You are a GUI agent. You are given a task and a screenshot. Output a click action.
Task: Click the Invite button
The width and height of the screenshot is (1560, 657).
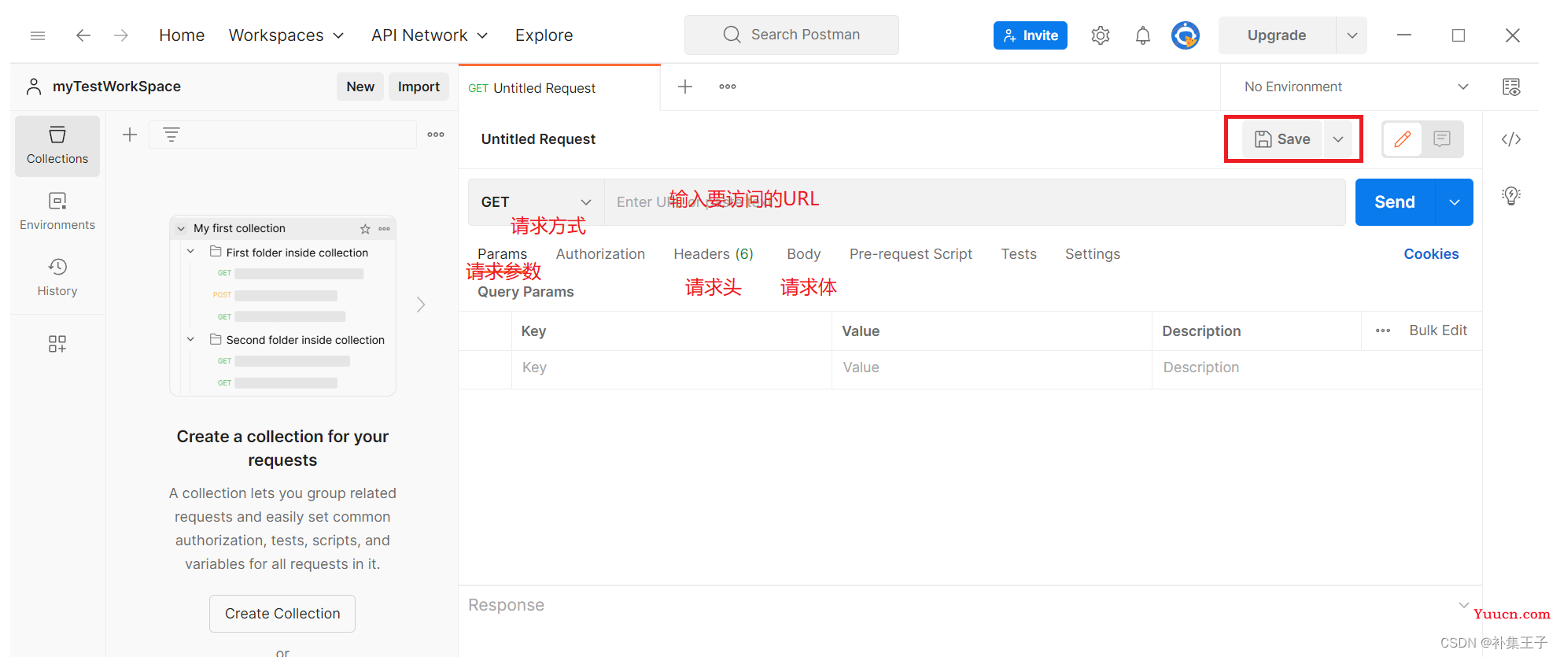[x=1031, y=35]
